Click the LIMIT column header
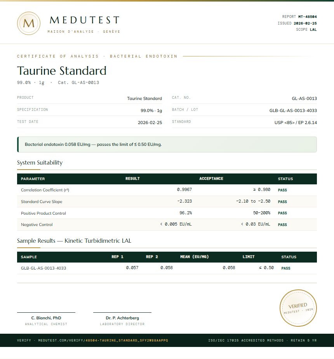Image resolution: width=334 pixels, height=359 pixels. click(x=249, y=257)
